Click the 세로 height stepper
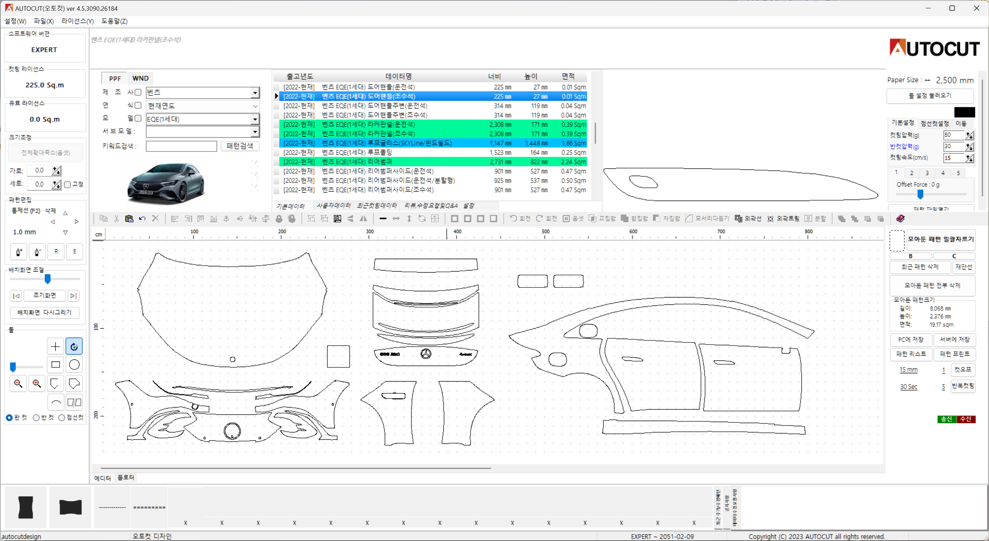The width and height of the screenshot is (989, 541). click(57, 185)
